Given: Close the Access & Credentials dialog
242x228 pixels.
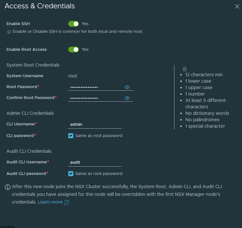Looking at the screenshot, I should [x=237, y=6].
